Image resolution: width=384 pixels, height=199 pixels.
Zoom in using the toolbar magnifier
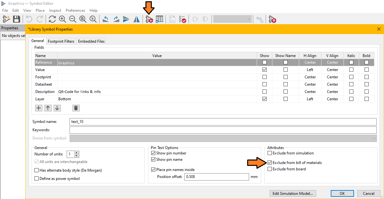coord(63,19)
